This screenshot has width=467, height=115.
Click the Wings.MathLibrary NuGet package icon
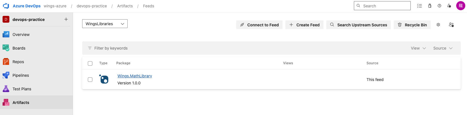point(104,79)
